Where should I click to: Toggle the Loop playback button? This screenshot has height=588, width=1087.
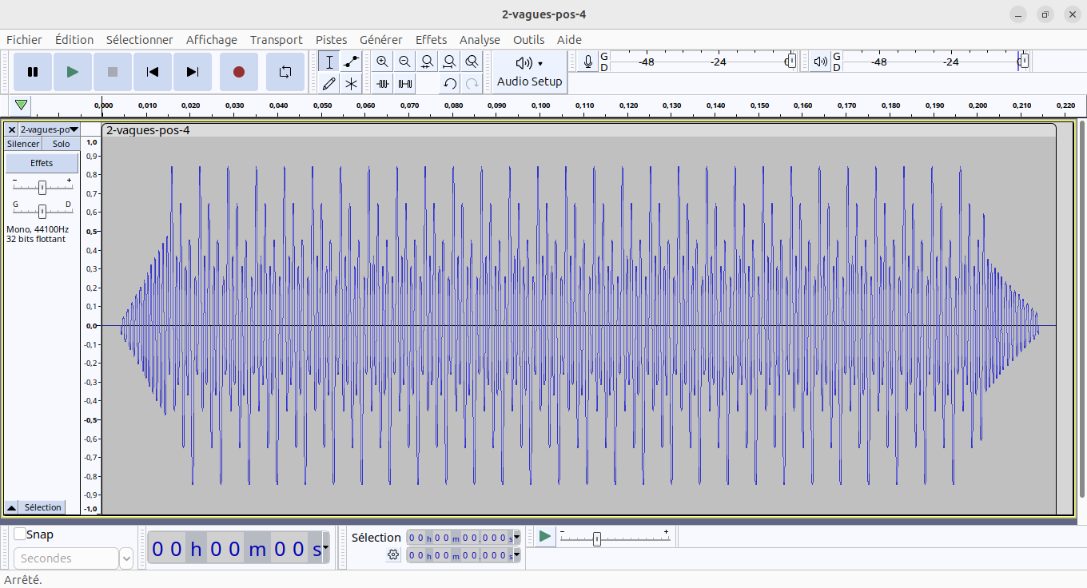(285, 72)
